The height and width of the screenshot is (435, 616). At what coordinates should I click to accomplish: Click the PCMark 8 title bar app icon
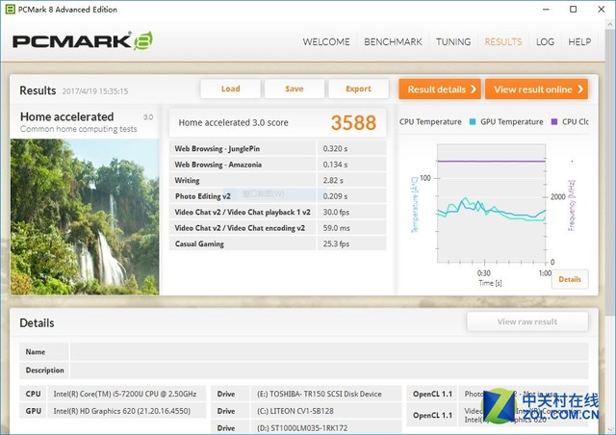click(11, 9)
